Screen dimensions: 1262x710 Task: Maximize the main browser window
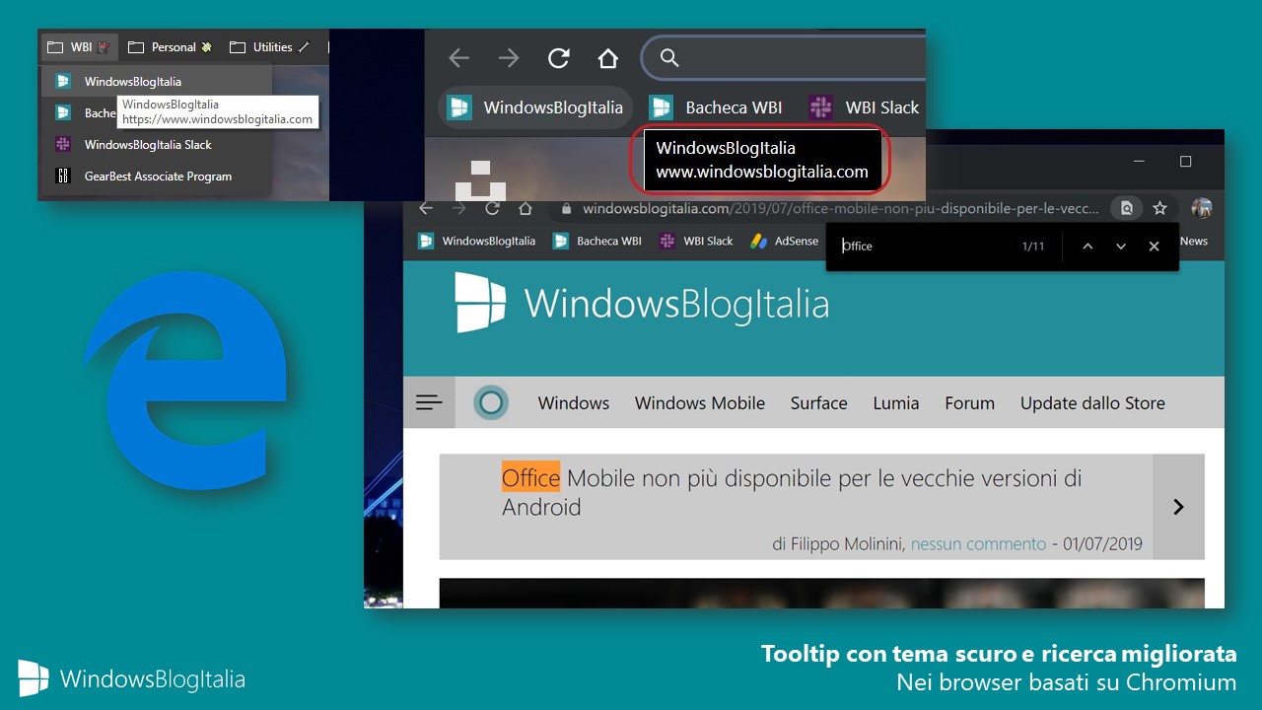(x=1186, y=161)
